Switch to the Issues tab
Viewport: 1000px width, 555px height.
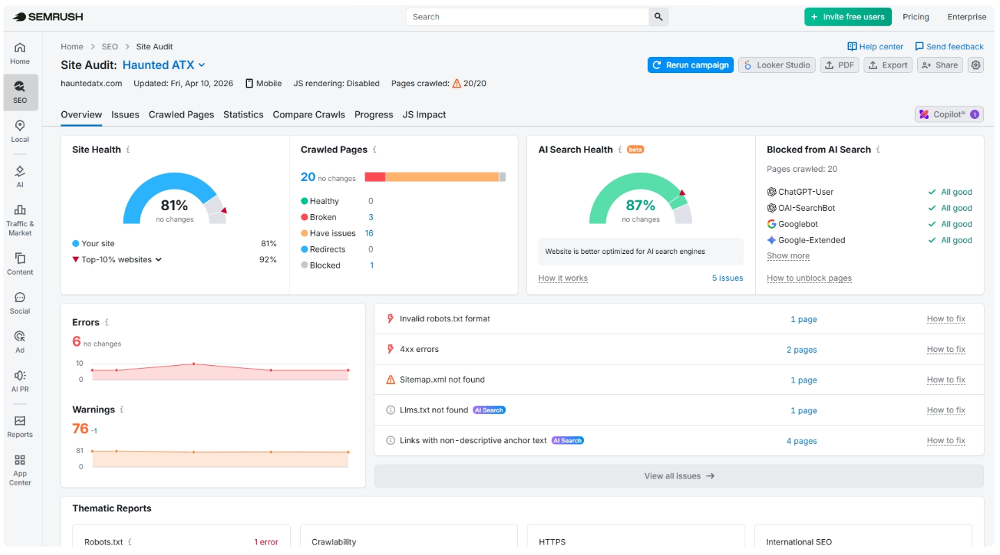(125, 115)
